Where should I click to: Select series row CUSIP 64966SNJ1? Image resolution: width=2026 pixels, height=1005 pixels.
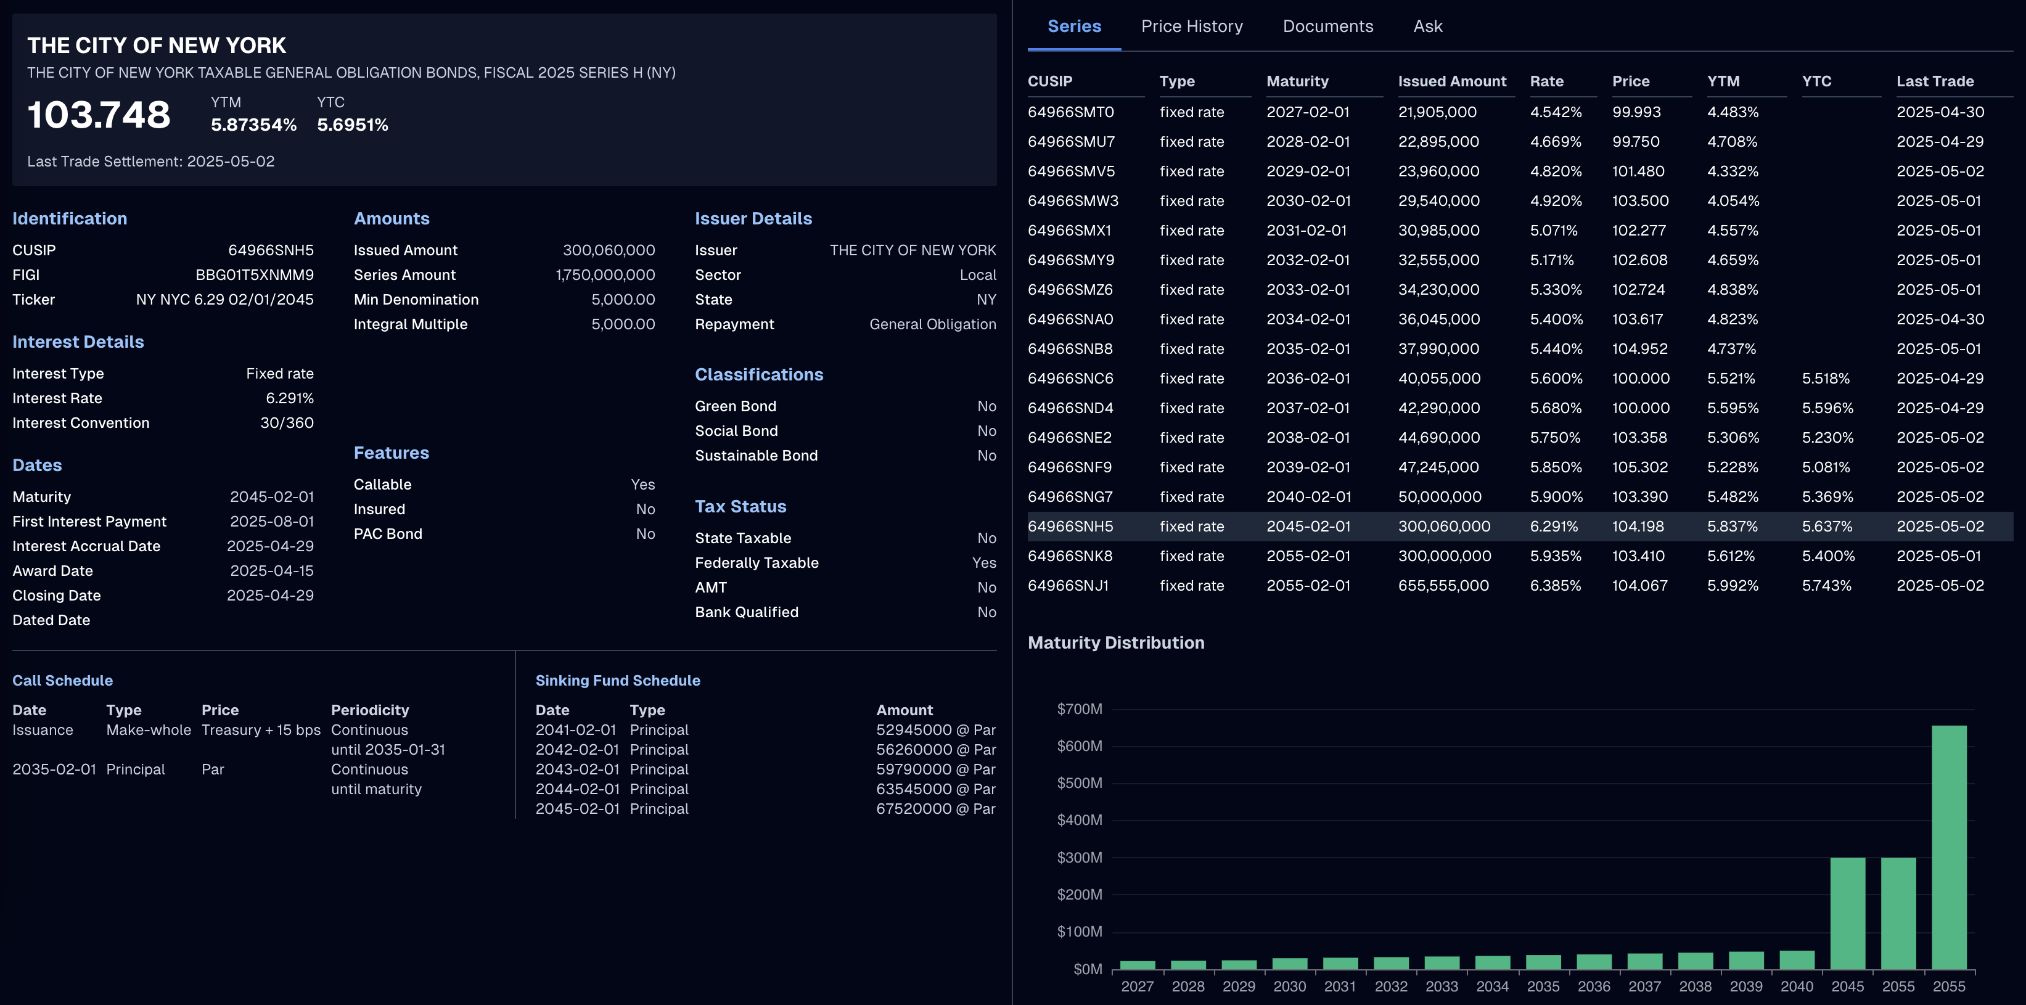coord(1519,586)
